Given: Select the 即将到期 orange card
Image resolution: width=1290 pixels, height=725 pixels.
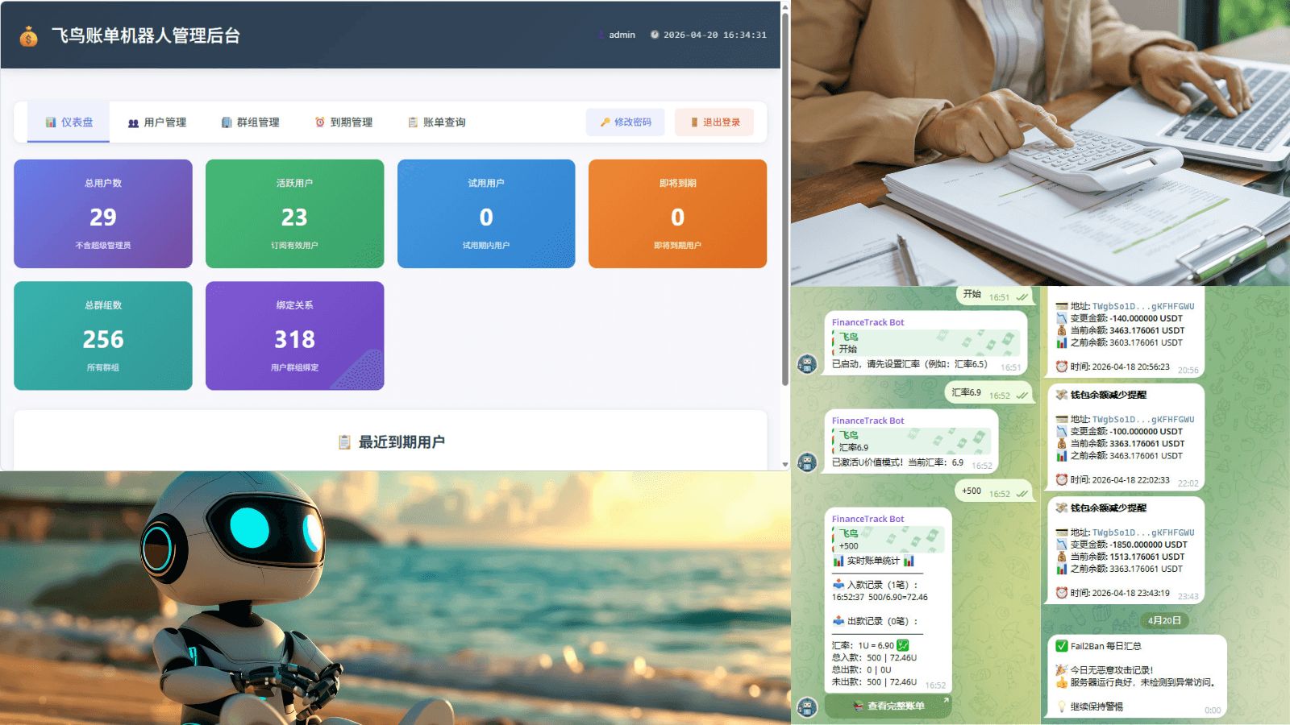Looking at the screenshot, I should coord(677,213).
